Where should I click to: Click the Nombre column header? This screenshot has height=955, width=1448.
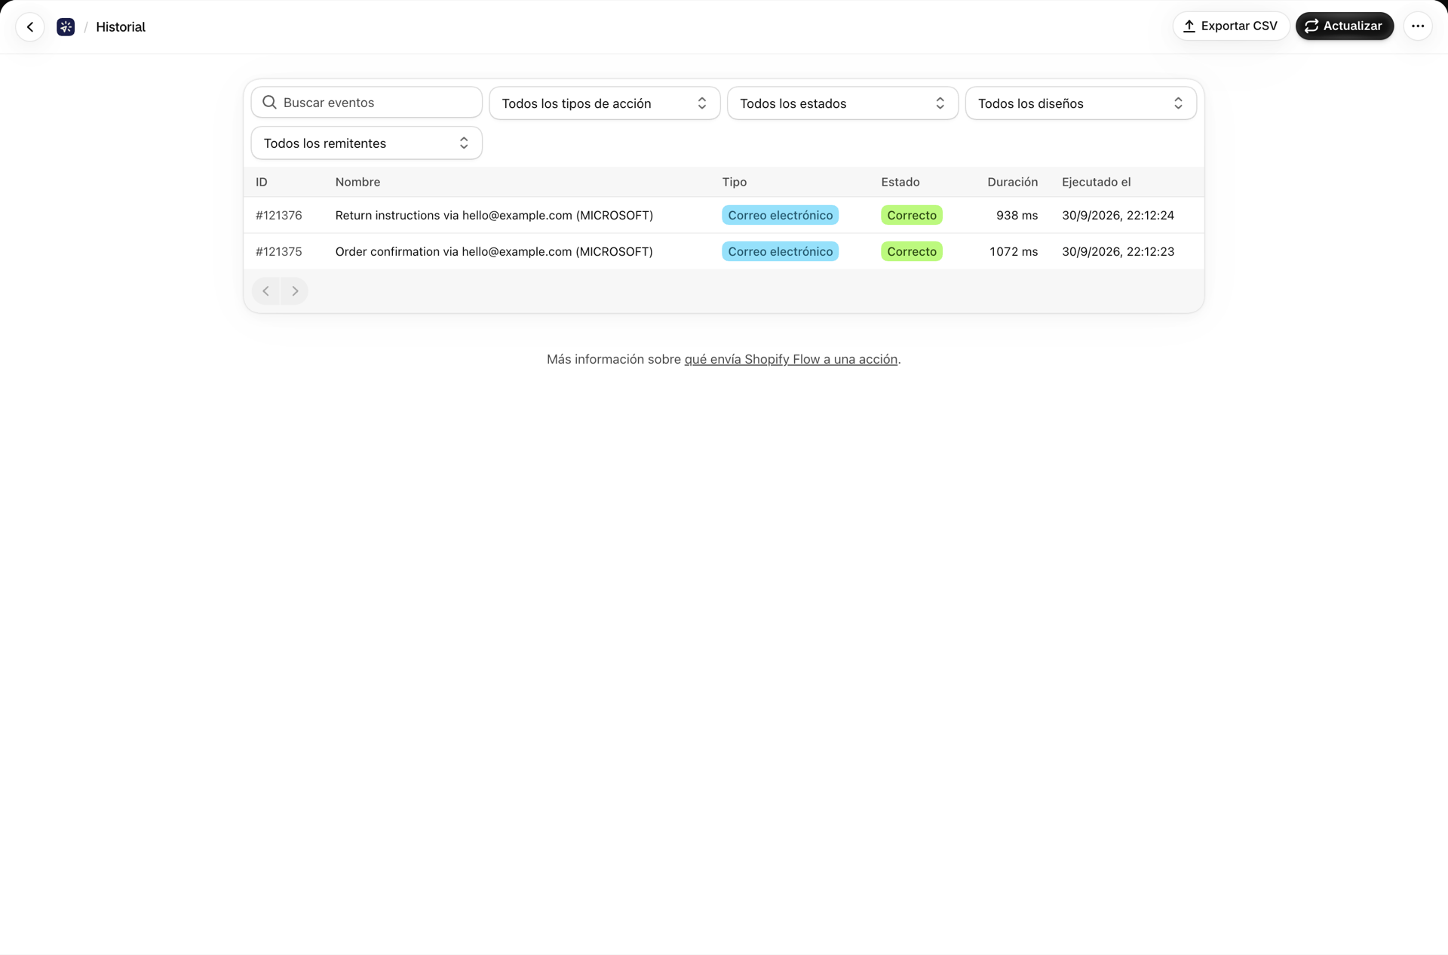(x=357, y=183)
